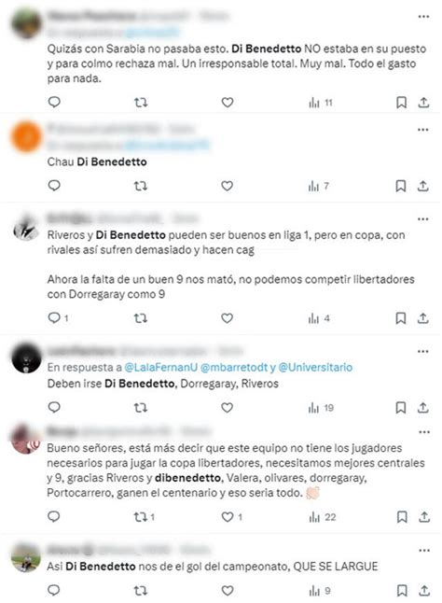
Task: Like the 'Deben irse Di Benedetto' tweet
Action: click(227, 407)
